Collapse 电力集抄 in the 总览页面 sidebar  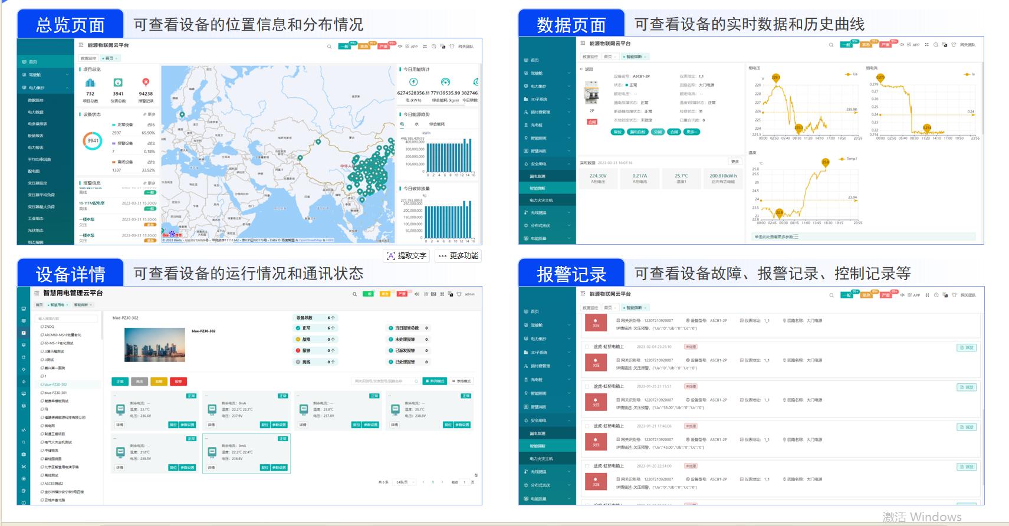click(x=44, y=87)
